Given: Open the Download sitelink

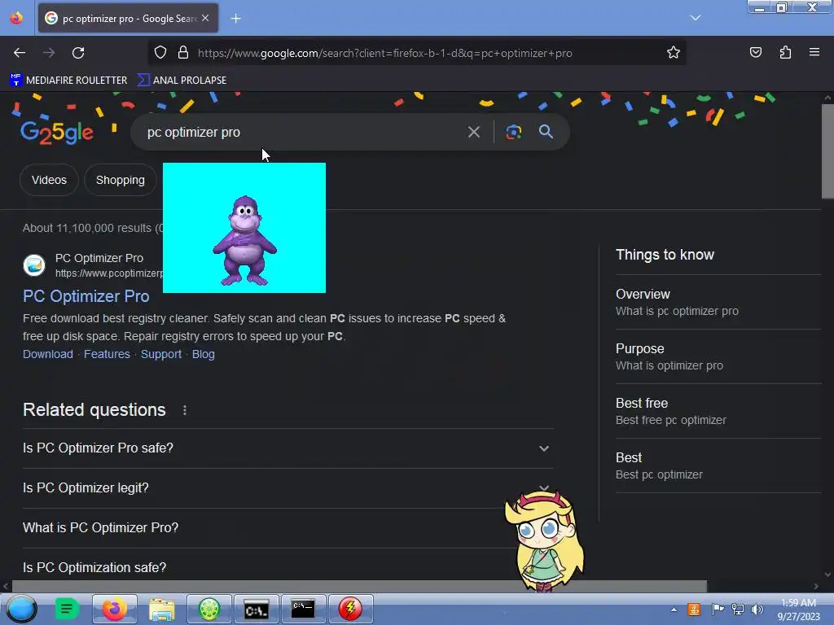Looking at the screenshot, I should point(48,354).
